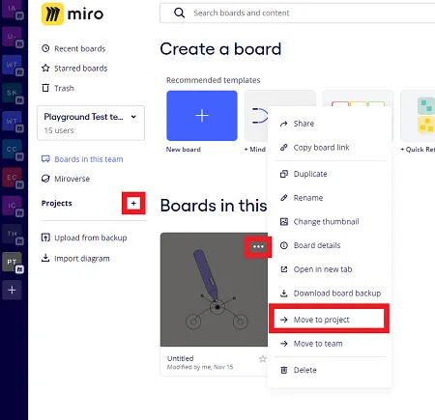This screenshot has width=435, height=420.
Task: Select Delete in the context menu
Action: click(x=330, y=370)
